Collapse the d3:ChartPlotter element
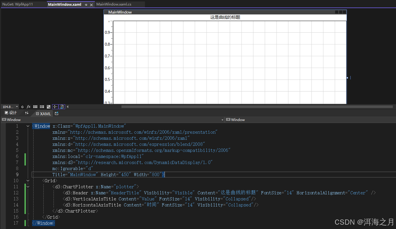The height and width of the screenshot is (229, 396). [28, 187]
